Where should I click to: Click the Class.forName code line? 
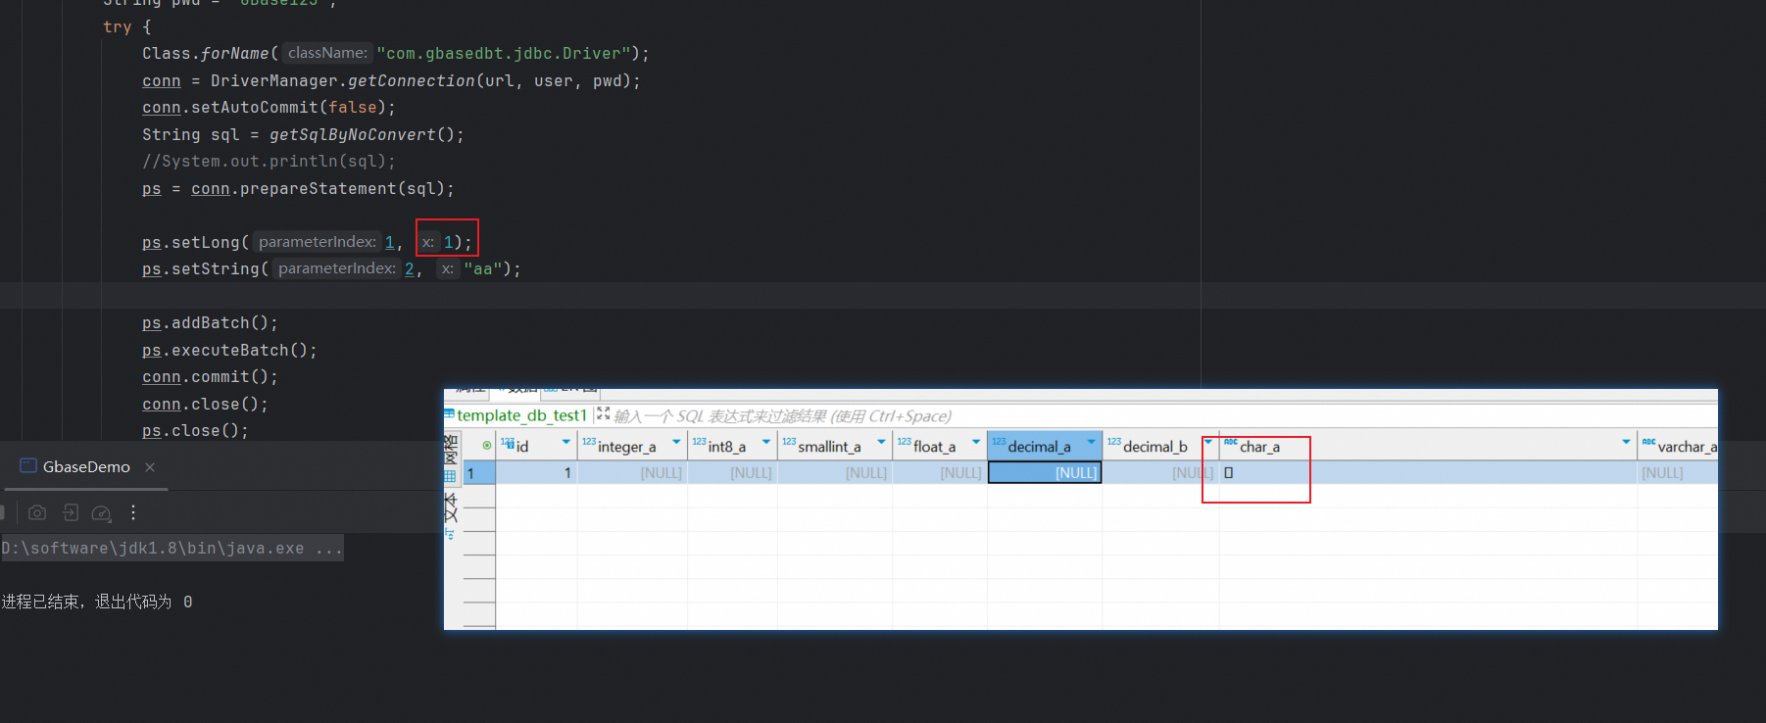(395, 54)
